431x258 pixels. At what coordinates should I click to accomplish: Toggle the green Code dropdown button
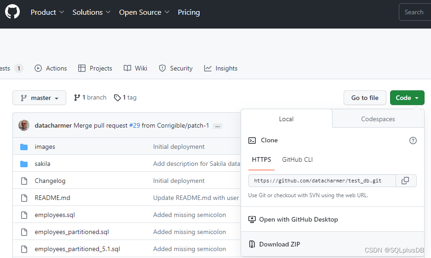coord(407,98)
